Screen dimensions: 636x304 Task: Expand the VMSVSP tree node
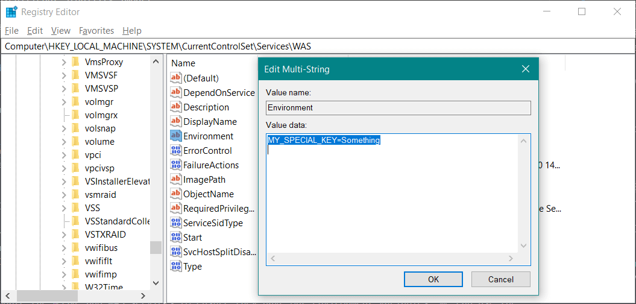(x=64, y=89)
